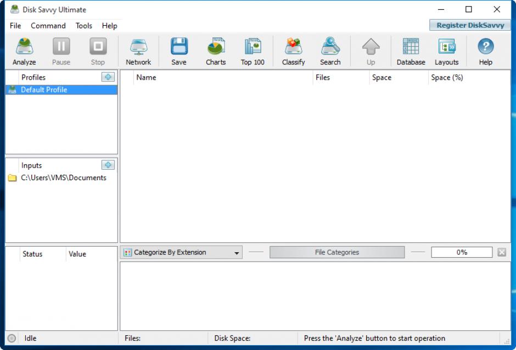
Task: Click the Stop toolbar icon
Action: [x=98, y=46]
